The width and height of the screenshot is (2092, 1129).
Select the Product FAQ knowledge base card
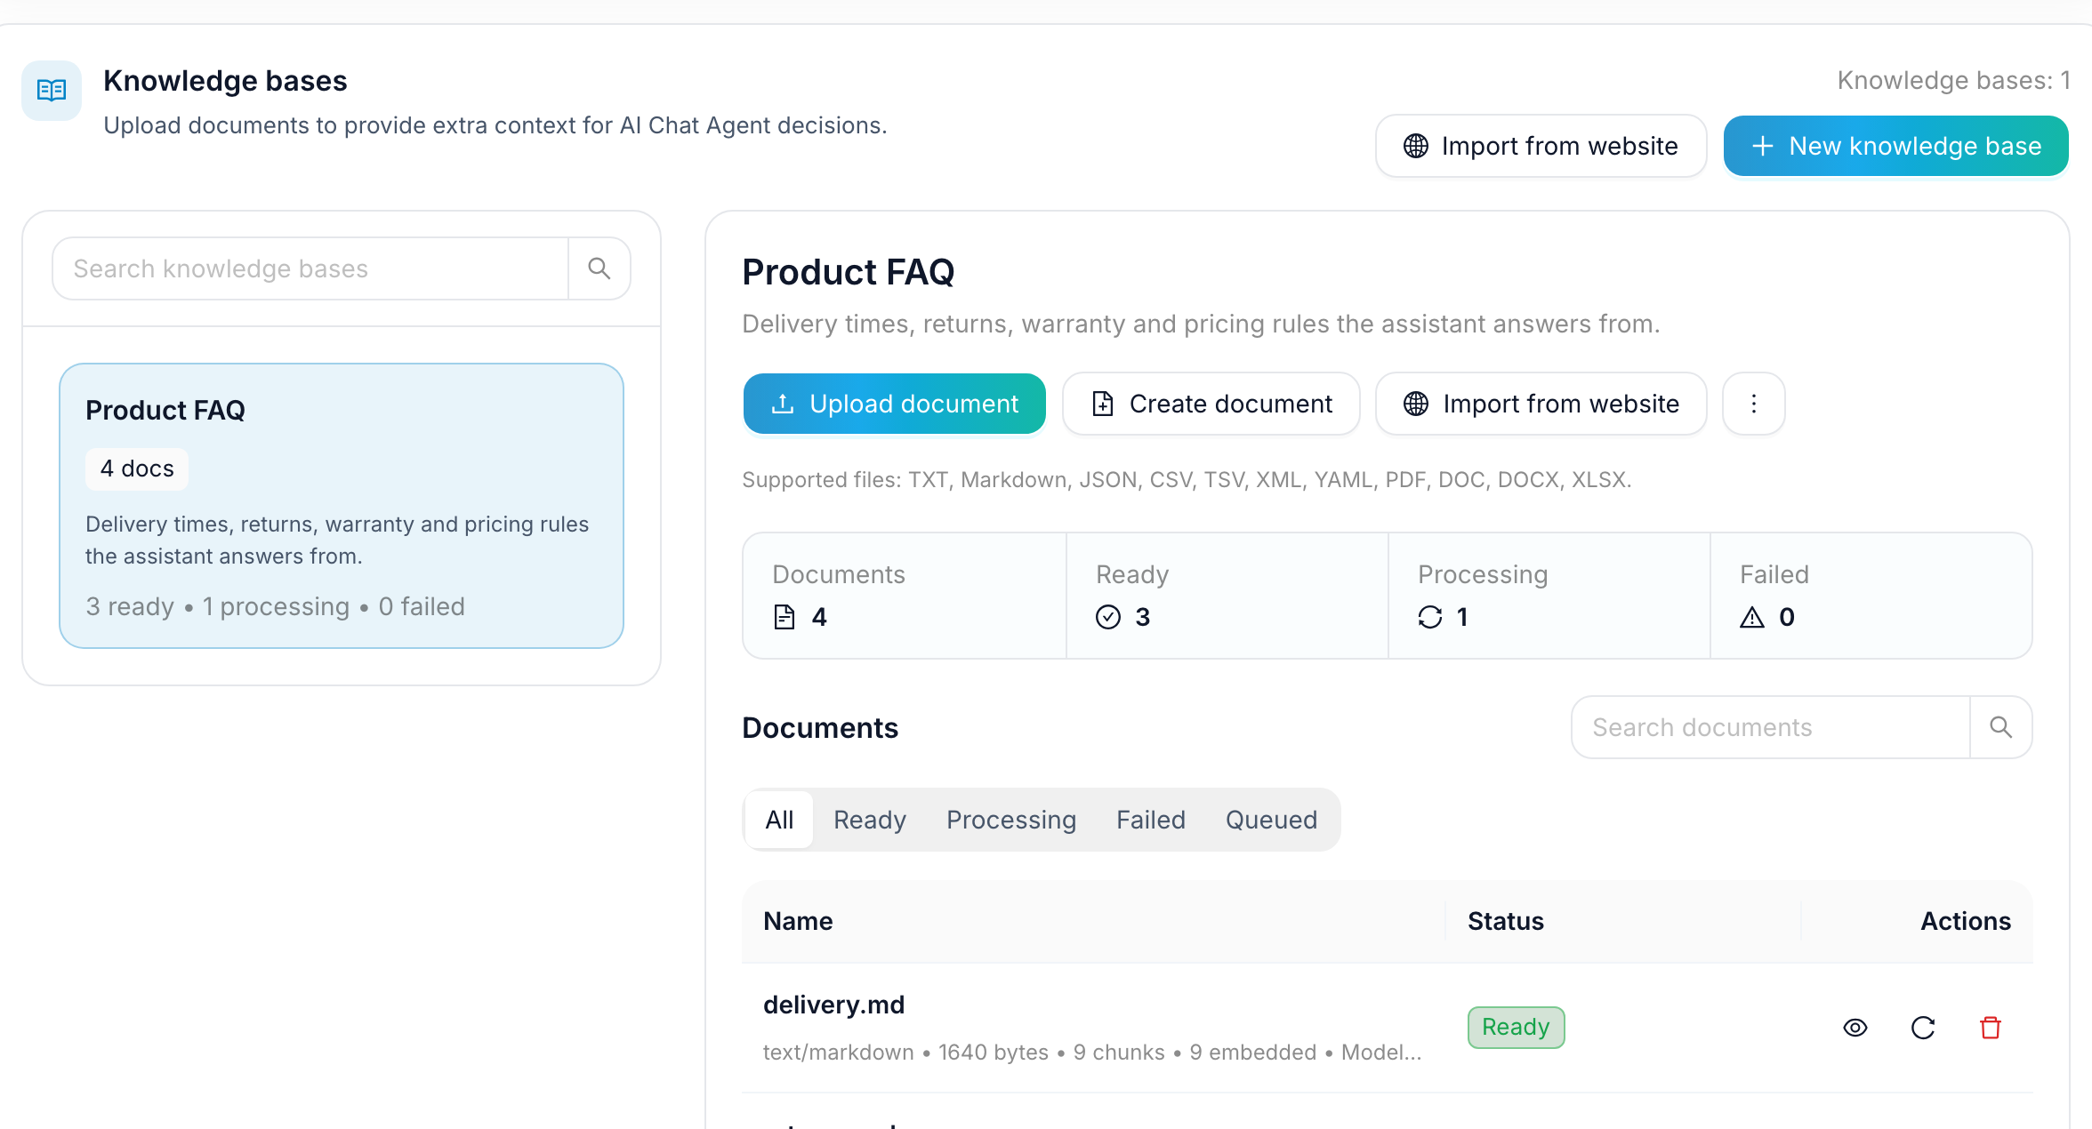pos(342,506)
